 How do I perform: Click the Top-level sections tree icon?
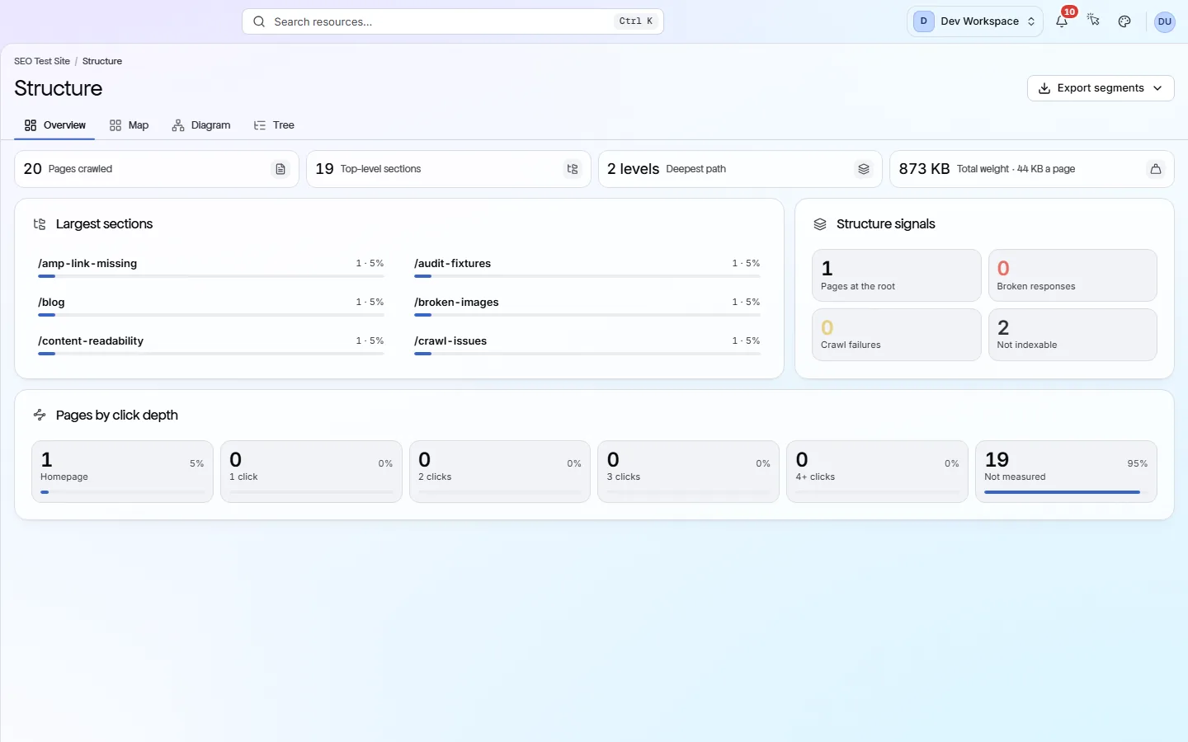pyautogui.click(x=573, y=169)
